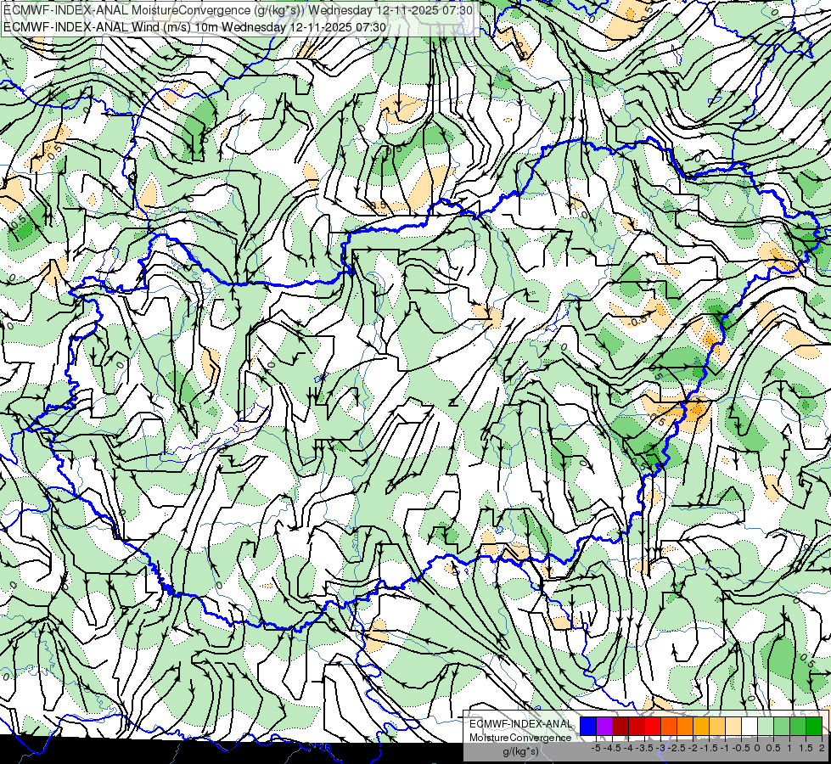The height and width of the screenshot is (764, 831).
Task: Select the dark maroon legend swatch near -4.5
Action: [620, 726]
